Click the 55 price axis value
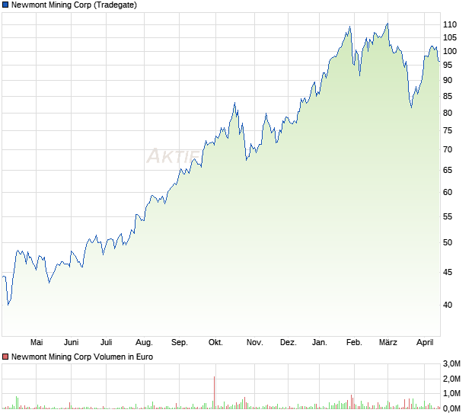This screenshot has height=416, width=472. coord(448,216)
